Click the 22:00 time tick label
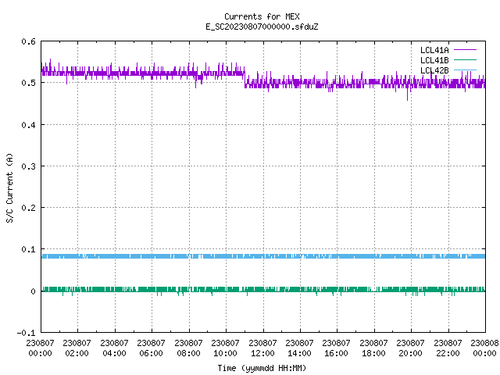 pos(448,353)
